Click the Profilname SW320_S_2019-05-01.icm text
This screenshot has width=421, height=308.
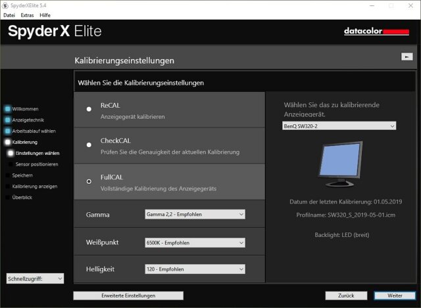pos(346,215)
